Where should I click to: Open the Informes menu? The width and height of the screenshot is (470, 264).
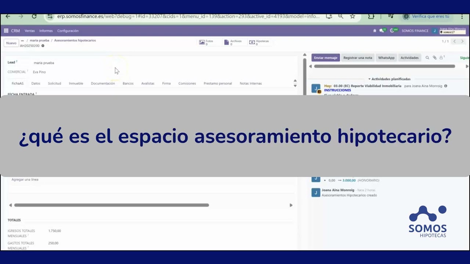click(46, 31)
